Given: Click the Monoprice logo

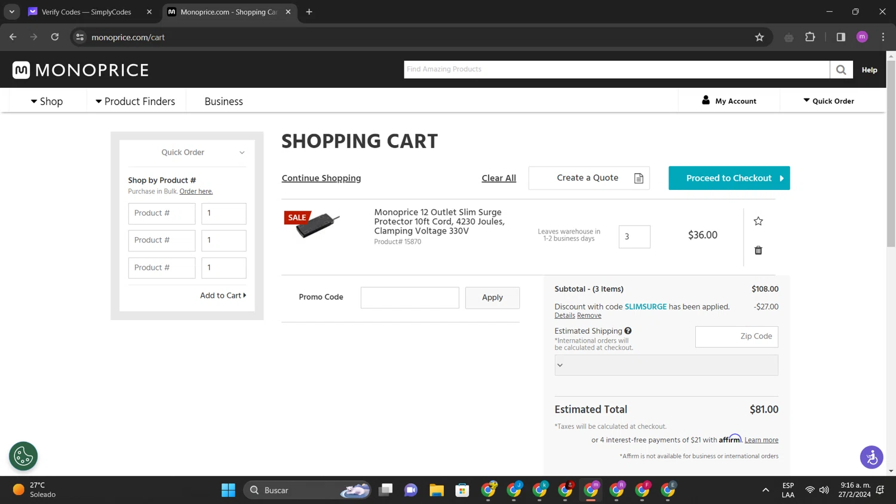Looking at the screenshot, I should [81, 70].
